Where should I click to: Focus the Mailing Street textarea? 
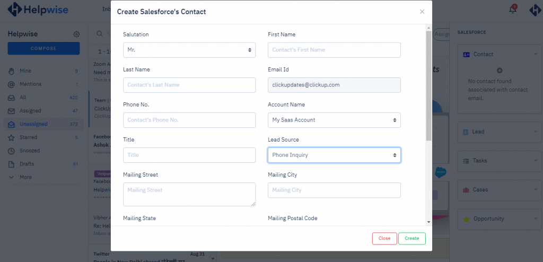point(189,195)
